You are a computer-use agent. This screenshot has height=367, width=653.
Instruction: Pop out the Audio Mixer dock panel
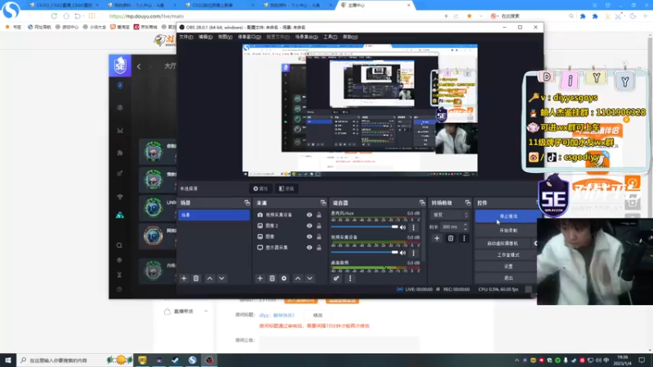[422, 202]
